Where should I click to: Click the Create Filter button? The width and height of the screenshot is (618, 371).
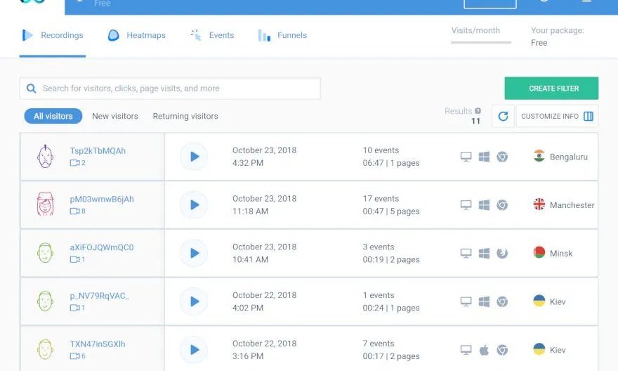click(x=551, y=89)
